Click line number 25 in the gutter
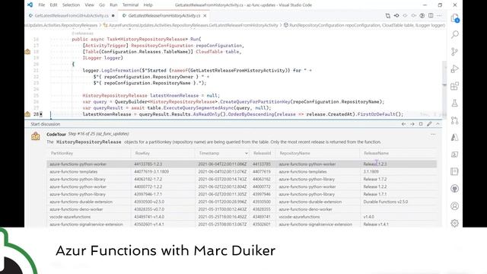The height and width of the screenshot is (274, 487). [x=36, y=95]
